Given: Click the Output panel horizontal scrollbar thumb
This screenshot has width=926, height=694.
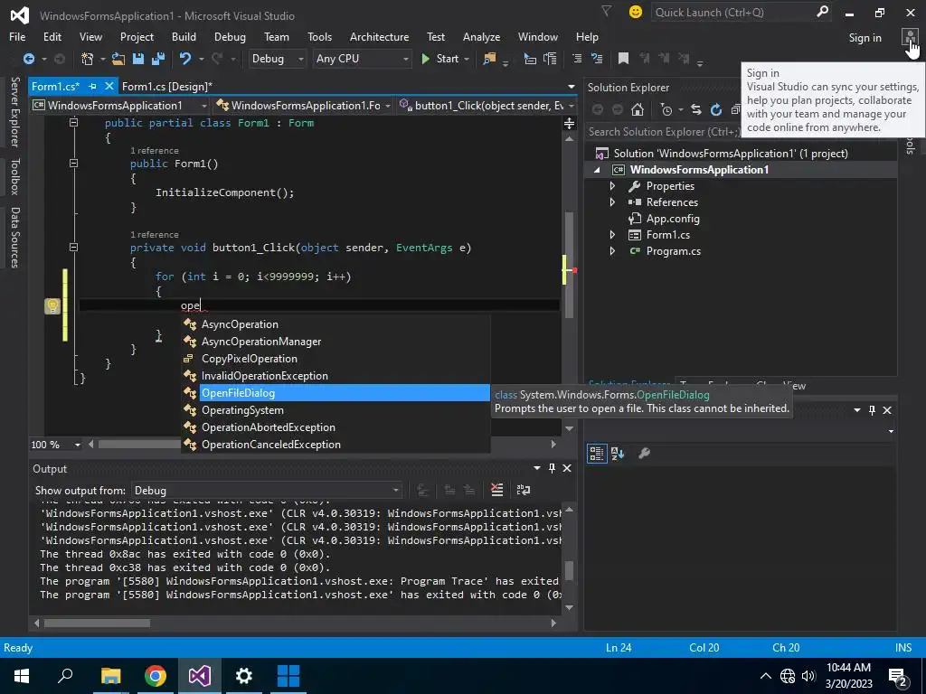Looking at the screenshot, I should (97, 624).
